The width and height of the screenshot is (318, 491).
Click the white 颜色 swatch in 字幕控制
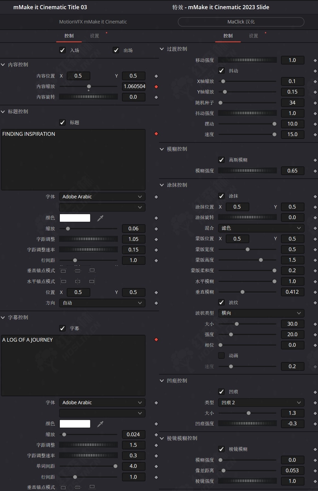tap(75, 424)
